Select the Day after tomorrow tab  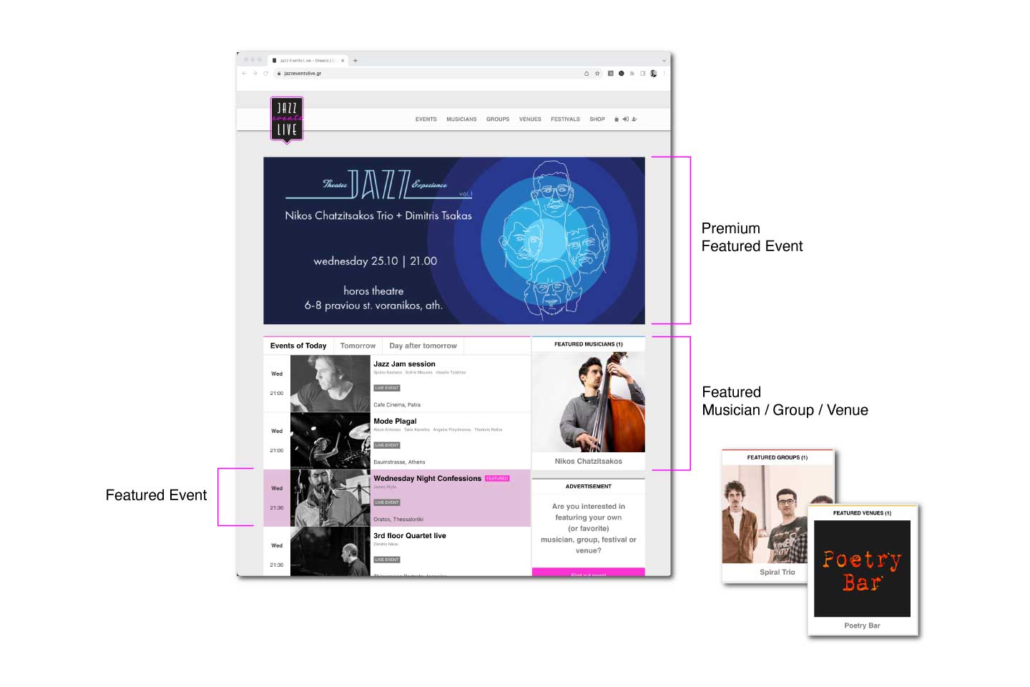pos(423,346)
